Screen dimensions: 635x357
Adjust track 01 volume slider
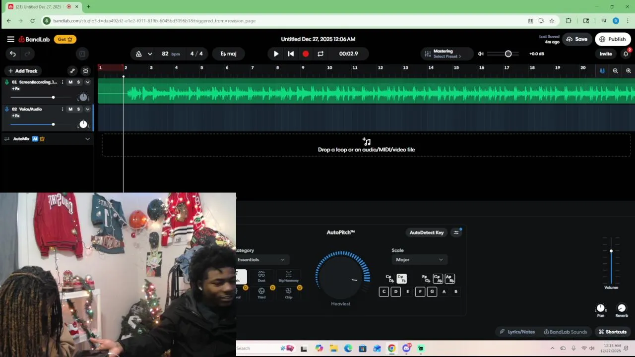(53, 97)
